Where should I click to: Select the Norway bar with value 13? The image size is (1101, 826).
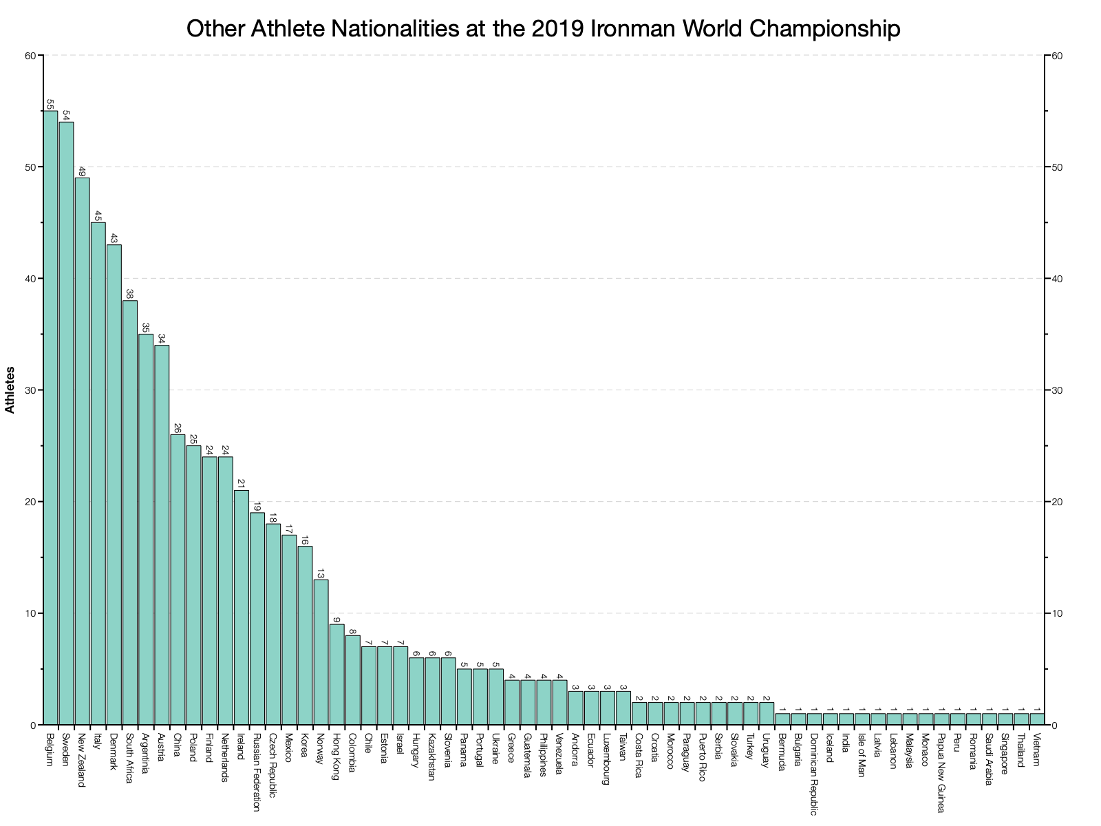[x=321, y=652]
